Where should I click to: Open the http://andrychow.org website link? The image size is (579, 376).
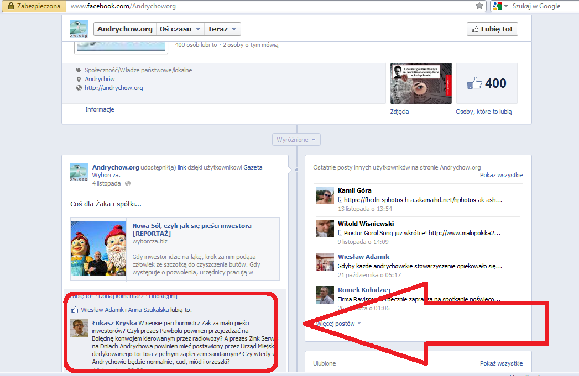114,88
